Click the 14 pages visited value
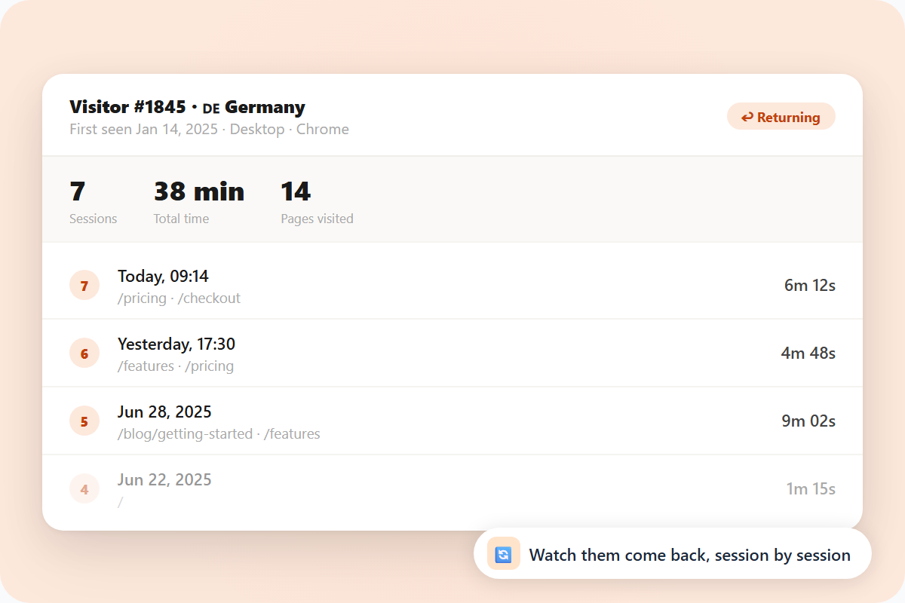This screenshot has width=905, height=603. pos(296,191)
